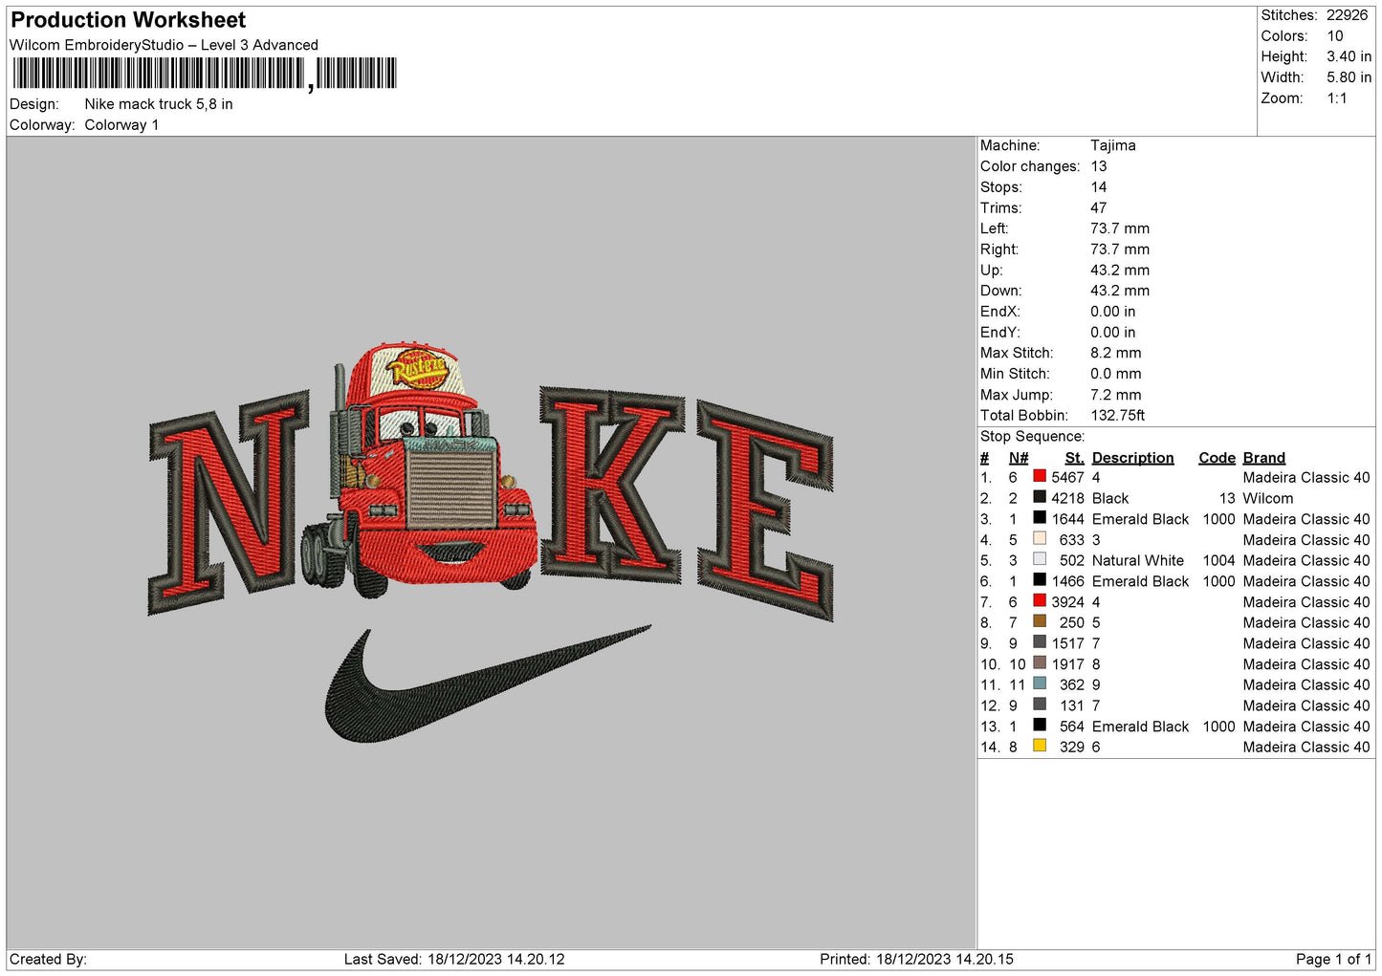Click the Natural White description in stop 5

point(1138,560)
